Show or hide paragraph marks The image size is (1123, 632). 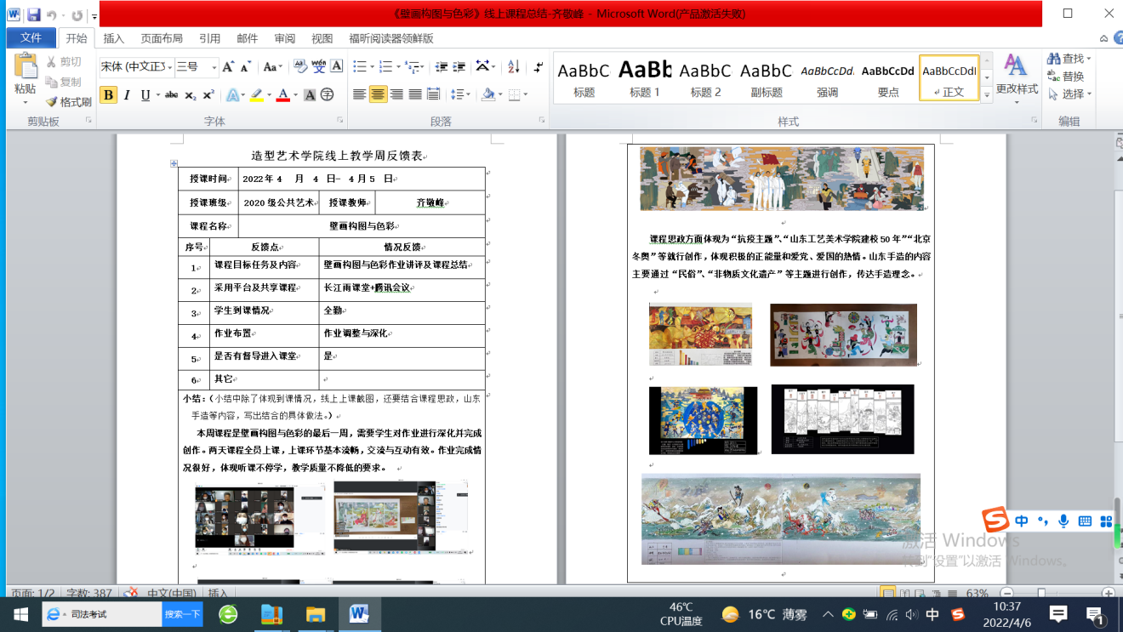tap(538, 67)
